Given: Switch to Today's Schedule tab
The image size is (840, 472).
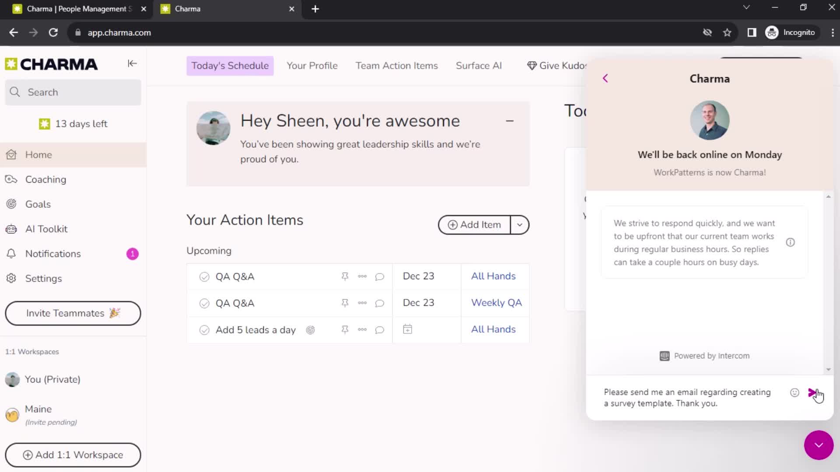Looking at the screenshot, I should click(x=230, y=66).
